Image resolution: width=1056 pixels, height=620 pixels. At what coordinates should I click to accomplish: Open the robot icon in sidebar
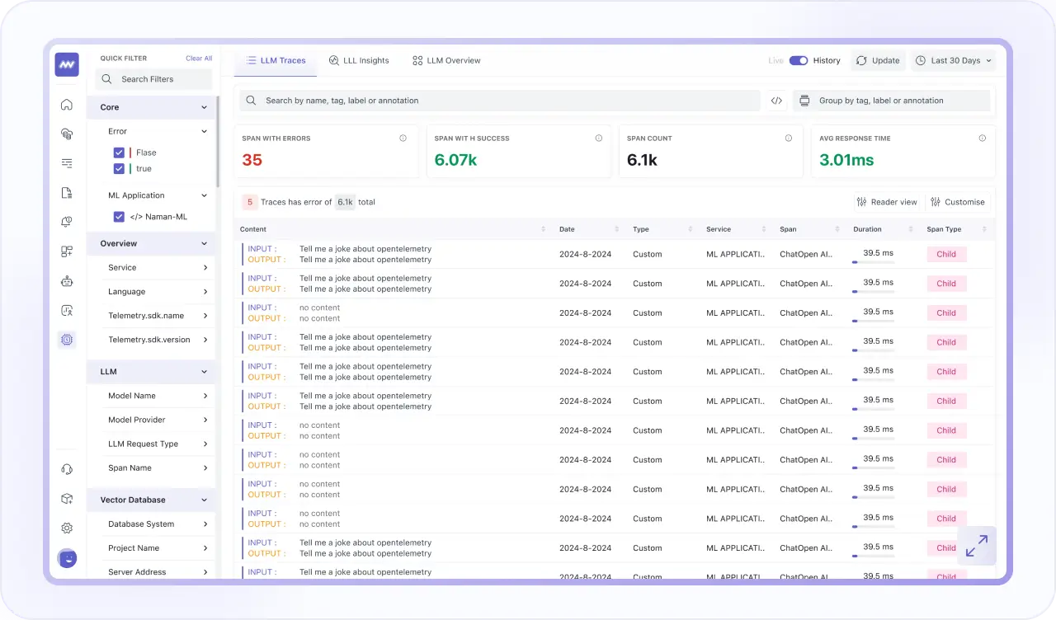click(x=67, y=281)
